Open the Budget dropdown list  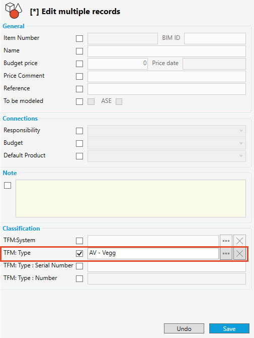[166, 143]
